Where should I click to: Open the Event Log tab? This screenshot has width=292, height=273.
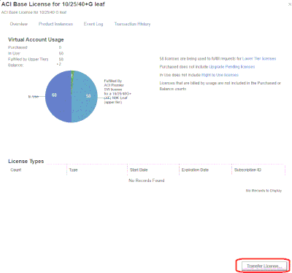click(x=93, y=24)
